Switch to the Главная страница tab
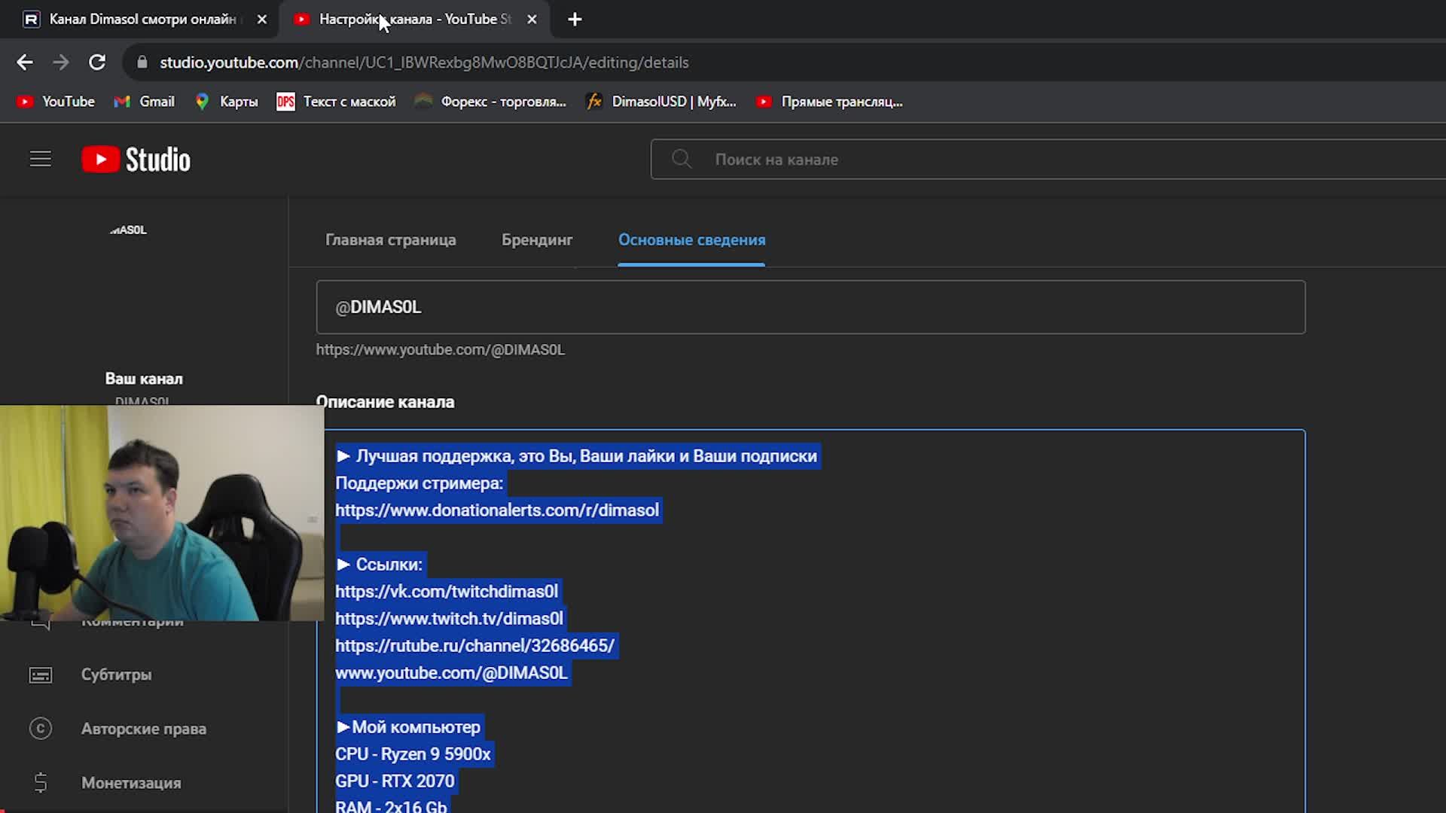The height and width of the screenshot is (813, 1446). (390, 239)
